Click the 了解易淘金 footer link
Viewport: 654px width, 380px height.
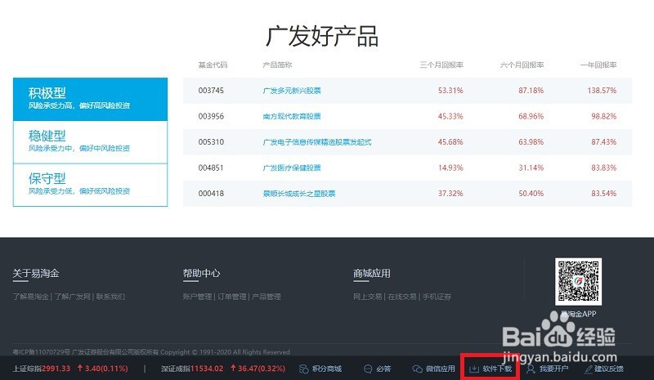[31, 297]
